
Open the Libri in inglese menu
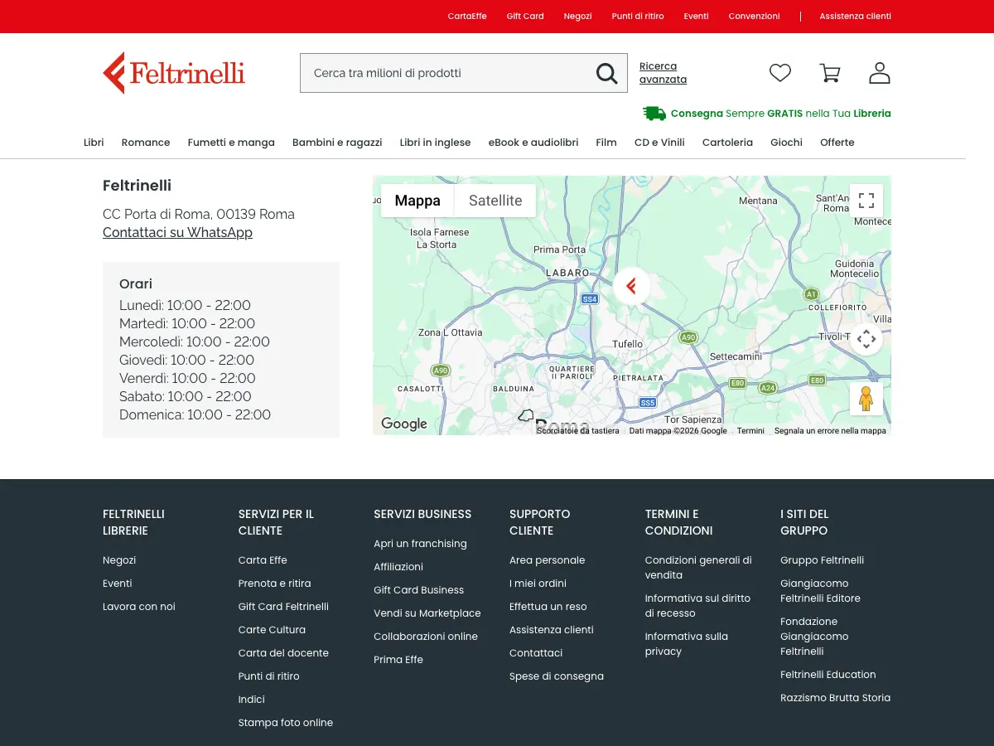click(435, 143)
